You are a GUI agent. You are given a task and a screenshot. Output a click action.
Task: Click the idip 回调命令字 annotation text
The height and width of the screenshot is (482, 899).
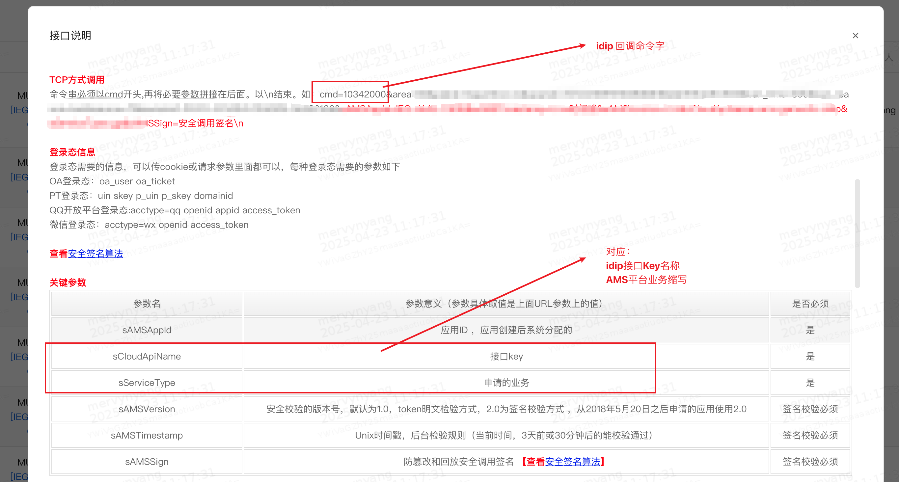click(630, 46)
